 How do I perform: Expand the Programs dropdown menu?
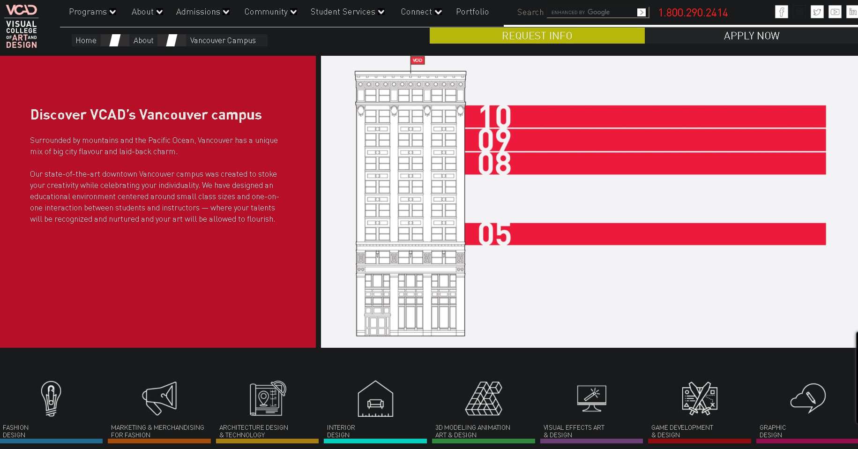pos(92,12)
